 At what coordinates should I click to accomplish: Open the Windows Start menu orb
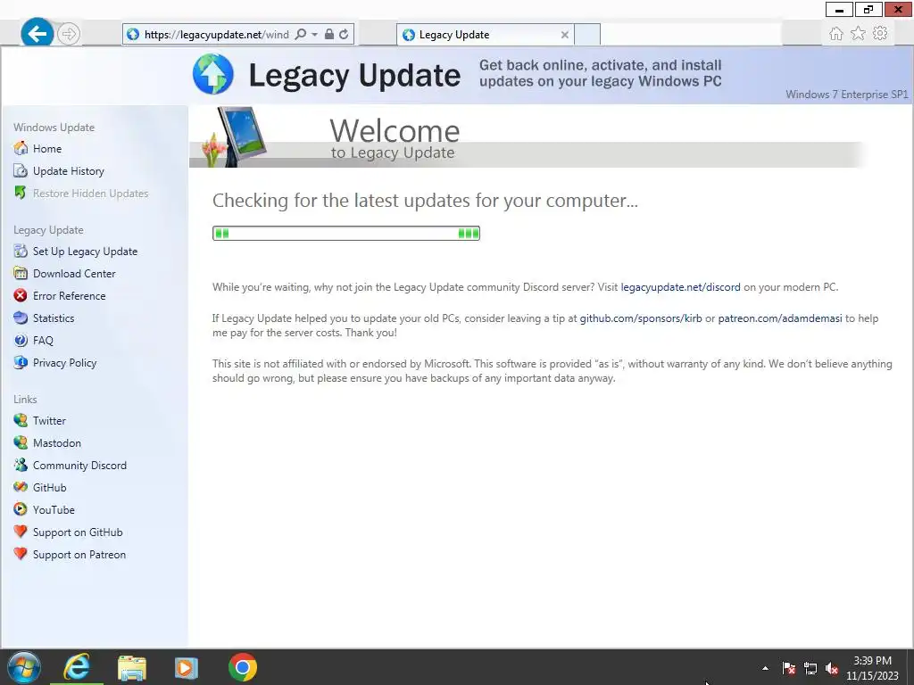[x=24, y=667]
